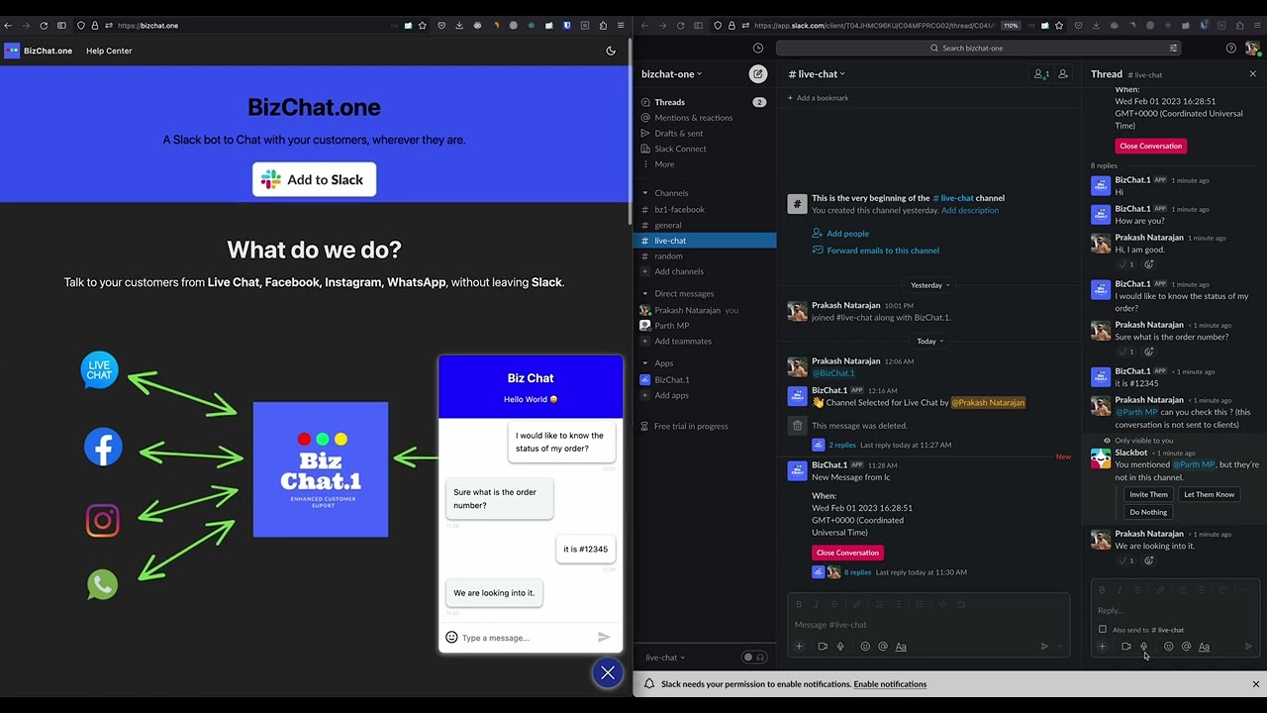The height and width of the screenshot is (713, 1267).
Task: Collapse the Channels section in sidebar
Action: [645, 193]
